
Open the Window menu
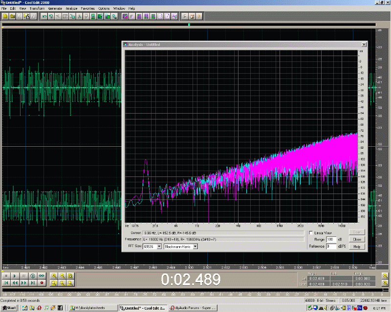pyautogui.click(x=119, y=8)
